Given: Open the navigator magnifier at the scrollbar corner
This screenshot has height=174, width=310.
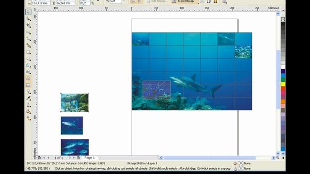Looking at the screenshot, I should click(278, 158).
